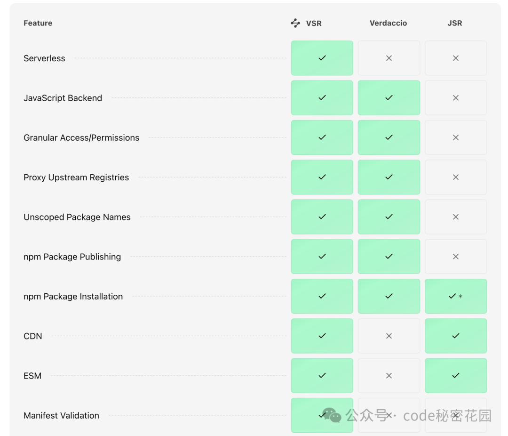Select the "JSR" column header
508x436 pixels.
[455, 23]
